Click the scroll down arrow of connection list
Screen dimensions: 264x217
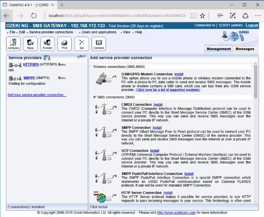(x=256, y=201)
